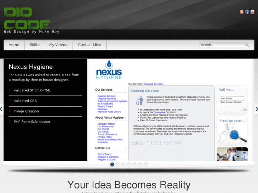Open the Request a Quote link

(106, 159)
